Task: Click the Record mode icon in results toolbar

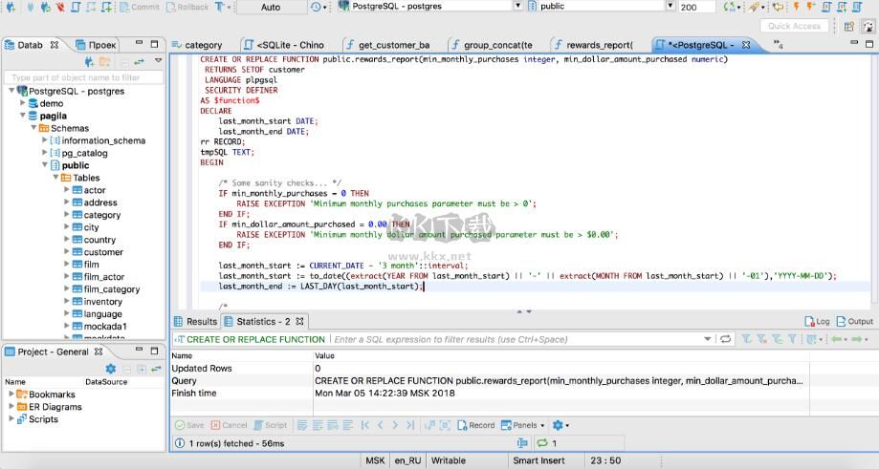Action: pyautogui.click(x=475, y=425)
